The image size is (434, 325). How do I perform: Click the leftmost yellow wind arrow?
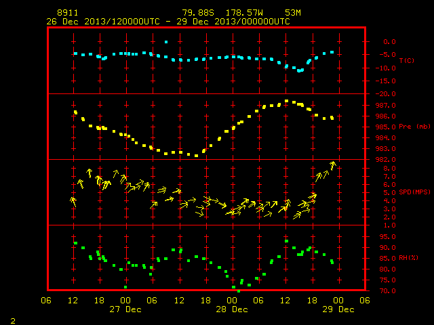click(73, 202)
